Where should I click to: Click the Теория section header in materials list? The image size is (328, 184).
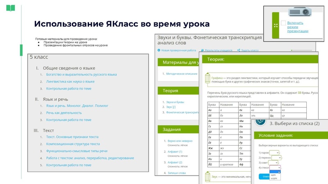coord(178,91)
